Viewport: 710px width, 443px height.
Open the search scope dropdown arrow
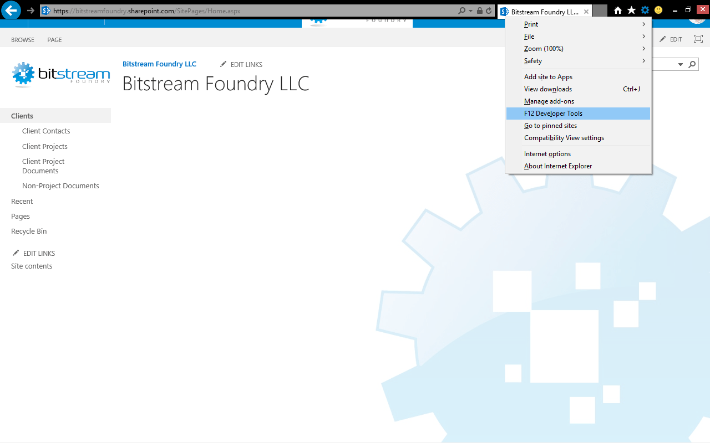(x=680, y=64)
